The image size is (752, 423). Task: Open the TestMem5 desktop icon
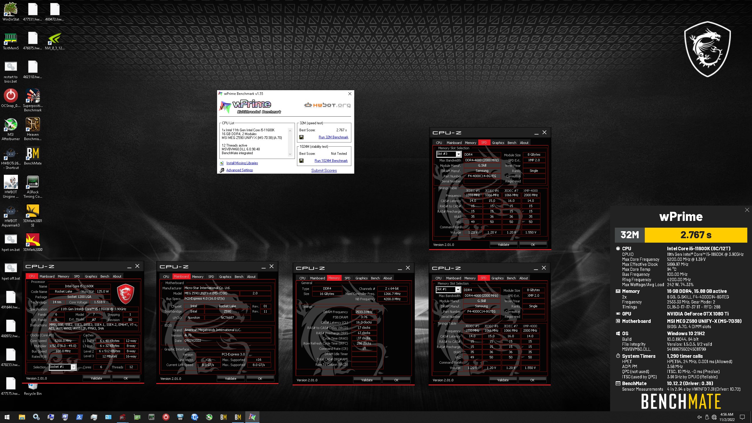(11, 41)
